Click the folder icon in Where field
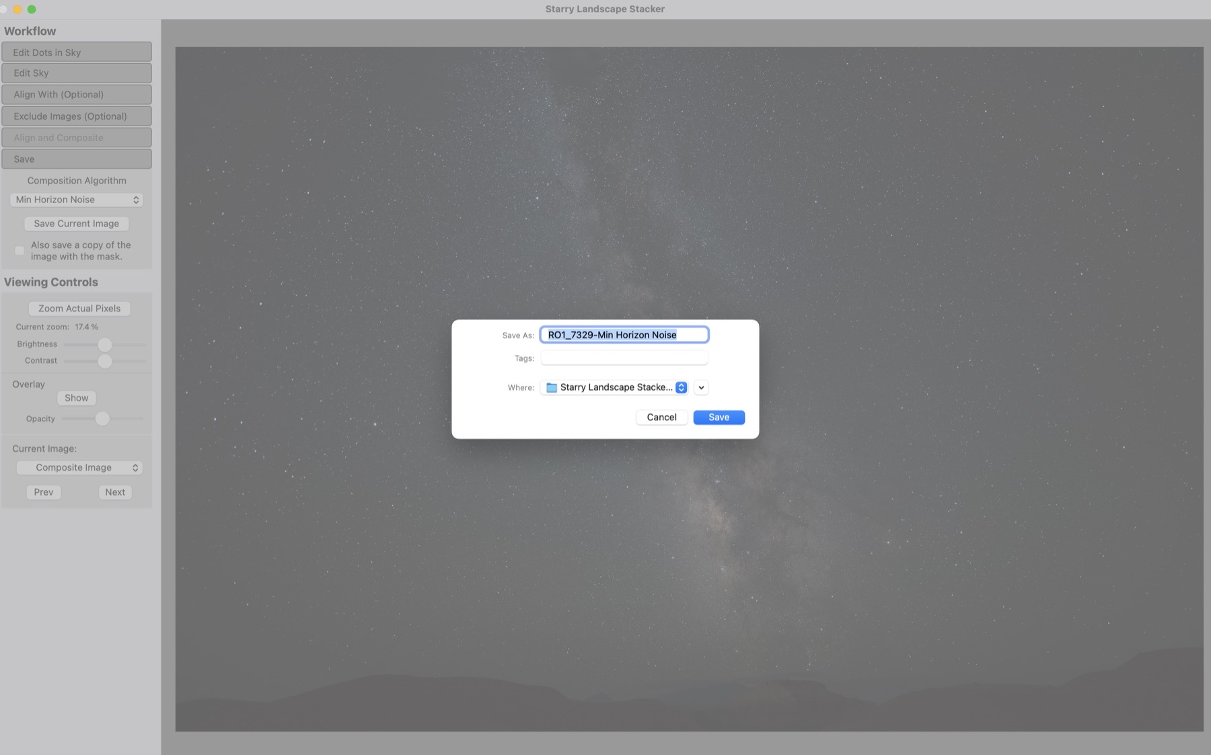The height and width of the screenshot is (755, 1211). (x=552, y=387)
